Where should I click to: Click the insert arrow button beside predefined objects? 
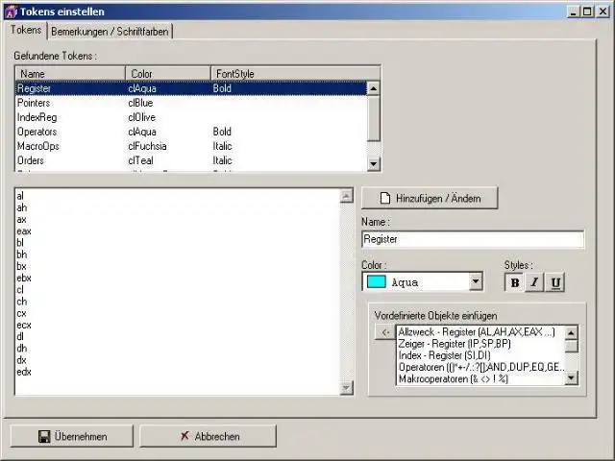click(x=385, y=332)
